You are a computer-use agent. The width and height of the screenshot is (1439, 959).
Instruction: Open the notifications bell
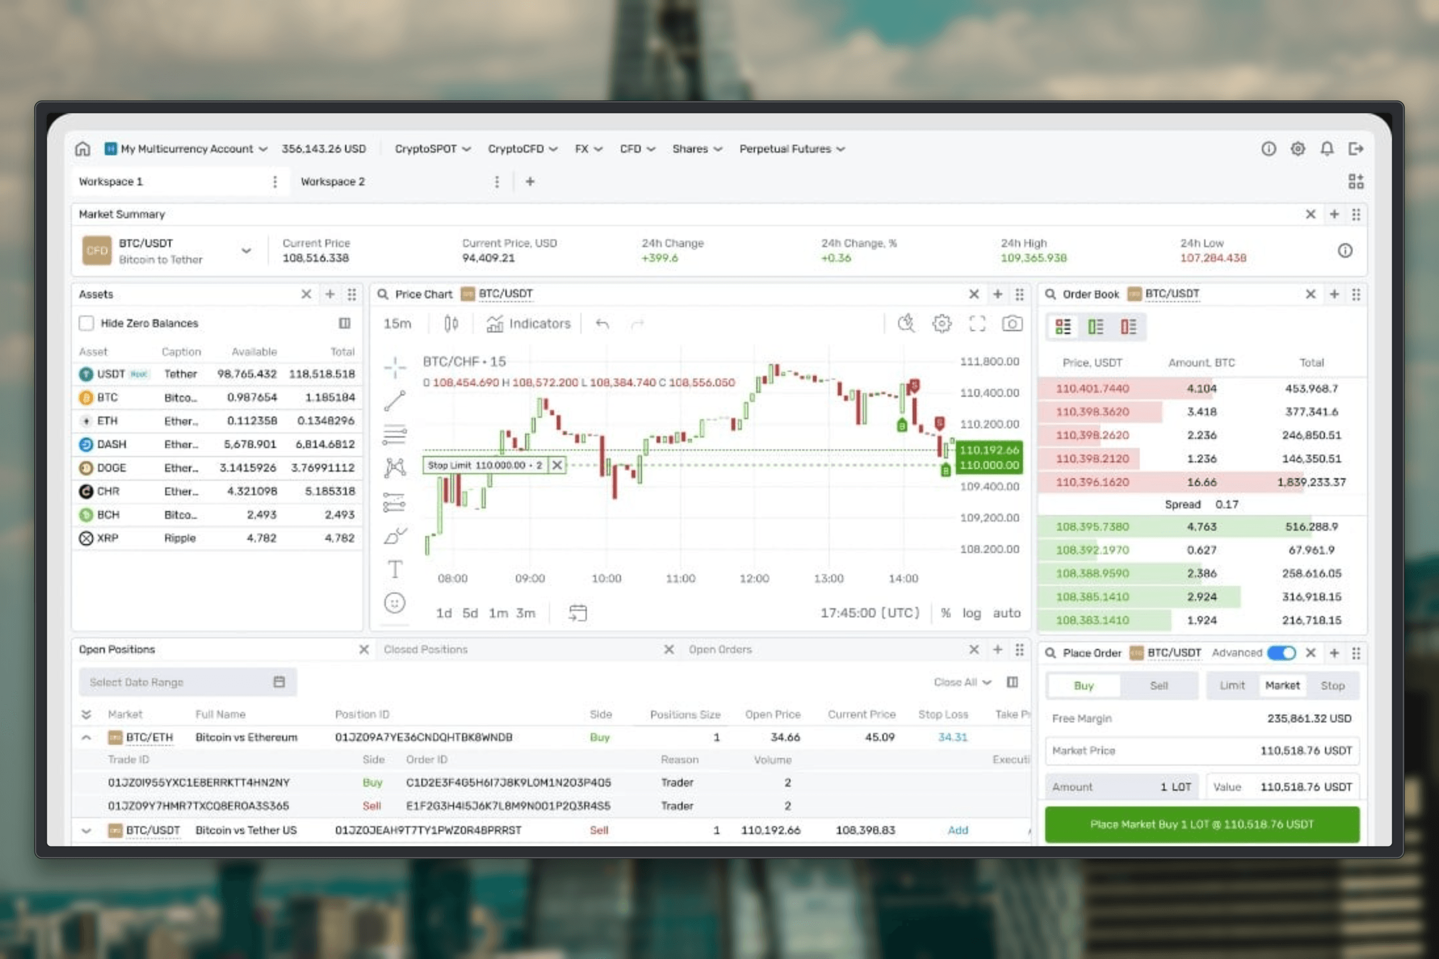(1327, 149)
